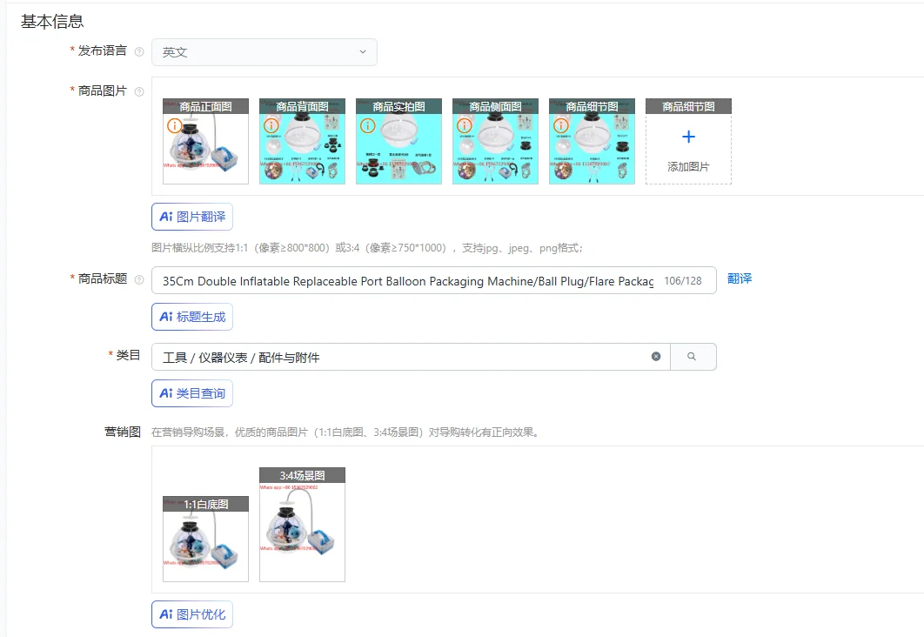Viewport: 924px width, 637px height.
Task: Click the 基本信息 section heading
Action: pyautogui.click(x=52, y=22)
